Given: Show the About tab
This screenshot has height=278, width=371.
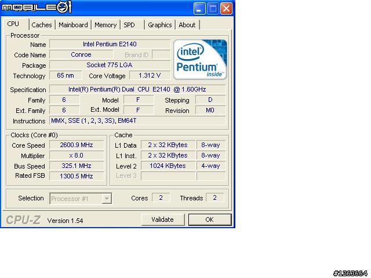Looking at the screenshot, I should click(187, 25).
